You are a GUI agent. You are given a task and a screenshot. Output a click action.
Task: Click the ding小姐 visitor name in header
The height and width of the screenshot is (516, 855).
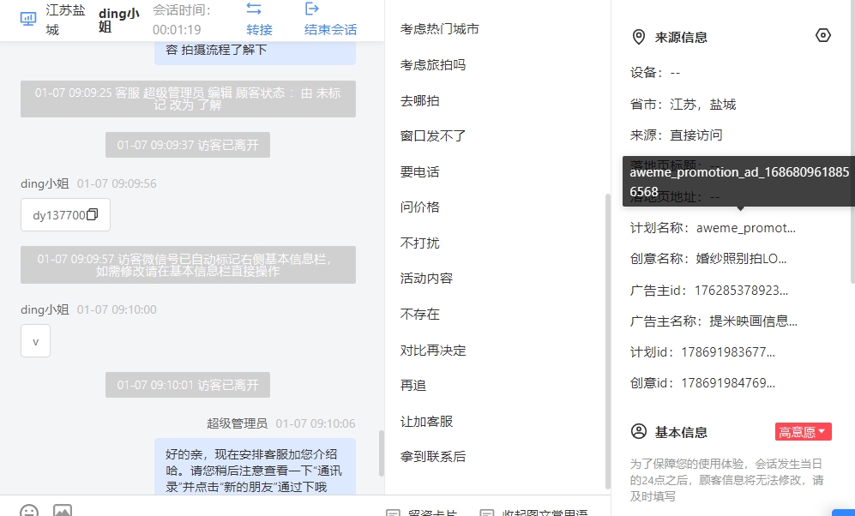[x=119, y=21]
